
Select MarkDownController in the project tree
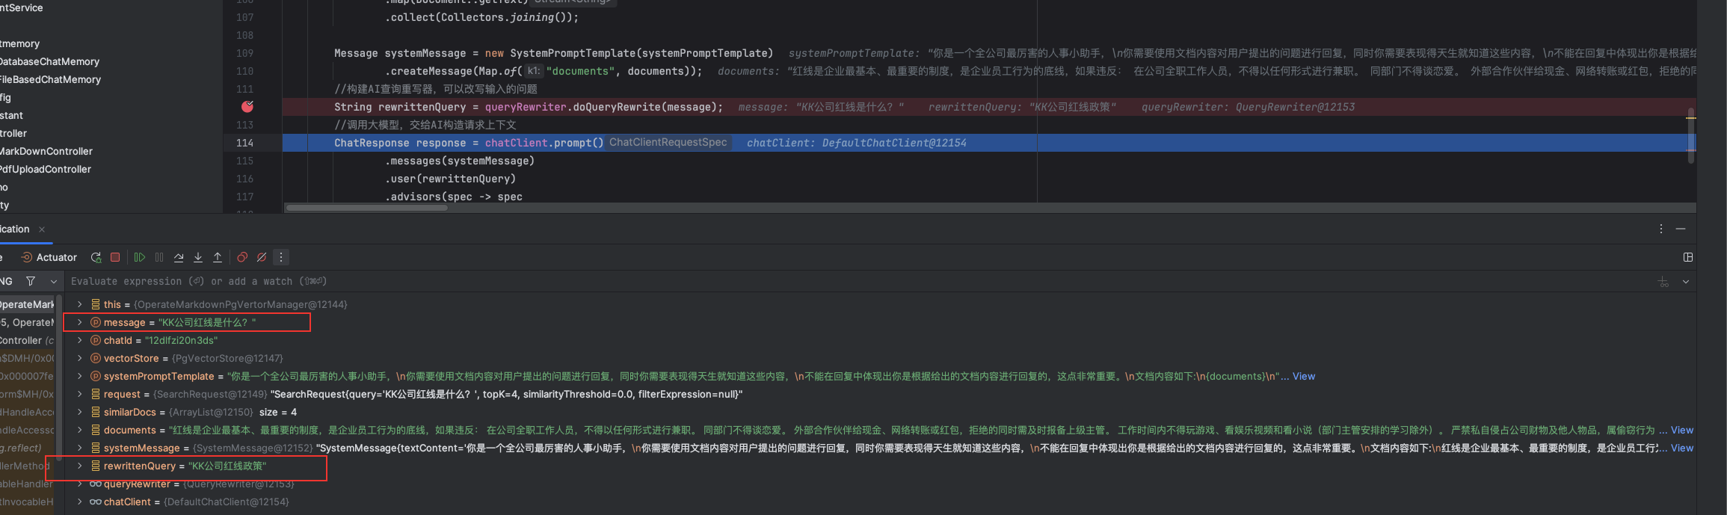click(x=46, y=151)
